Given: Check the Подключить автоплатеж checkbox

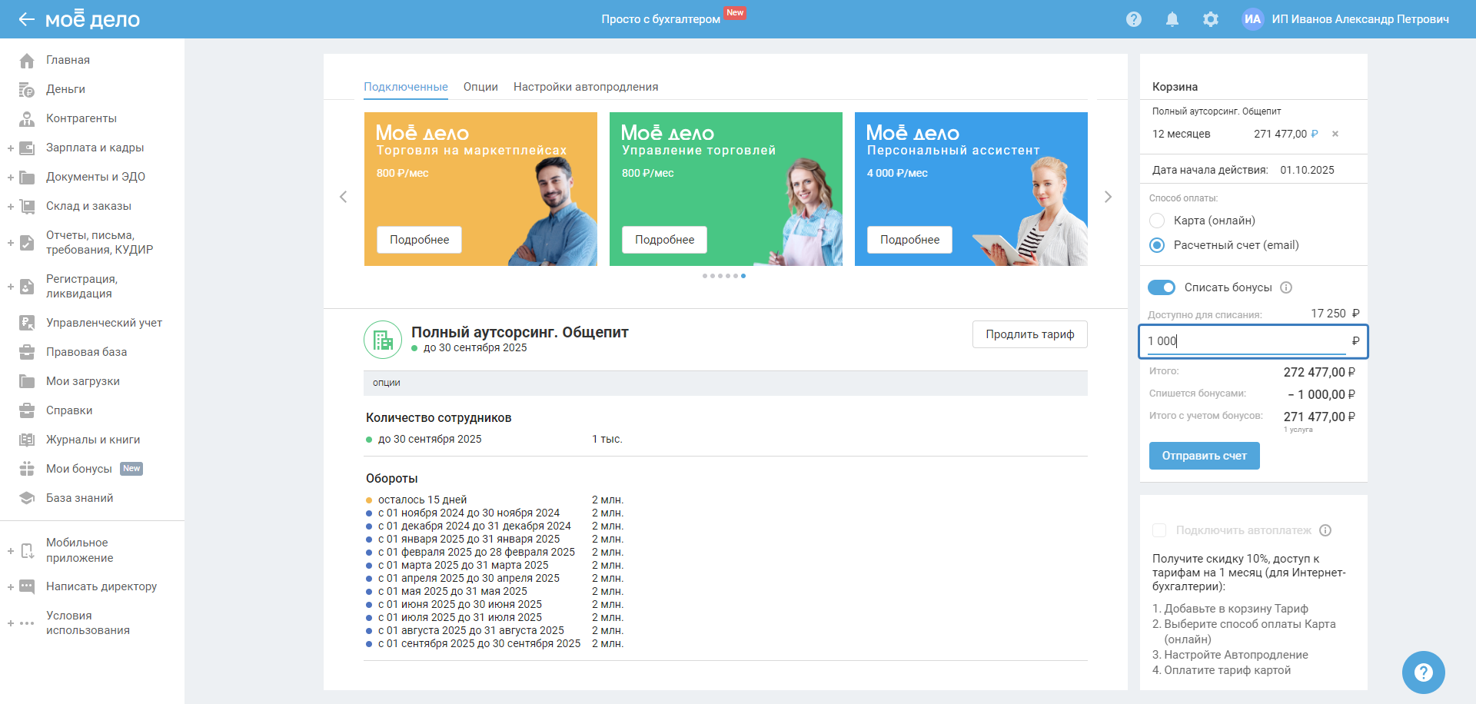Looking at the screenshot, I should pyautogui.click(x=1159, y=530).
